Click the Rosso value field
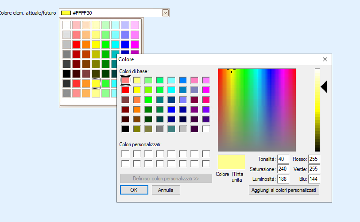Viewport: 360px width, 222px height. coord(314,159)
